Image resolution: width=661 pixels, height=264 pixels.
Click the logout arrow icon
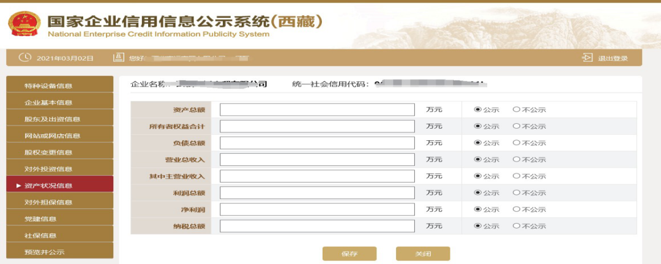(x=587, y=58)
